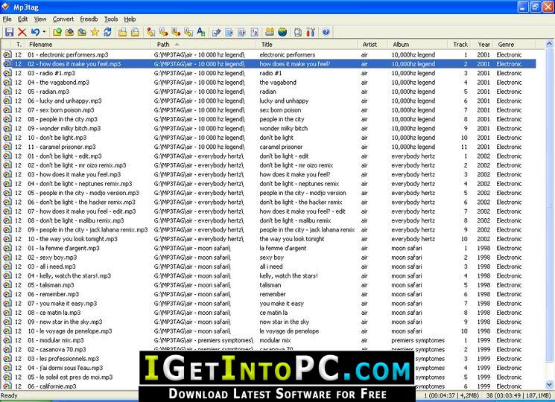The height and width of the screenshot is (402, 555).
Task: Open the freedb menu
Action: click(x=89, y=19)
